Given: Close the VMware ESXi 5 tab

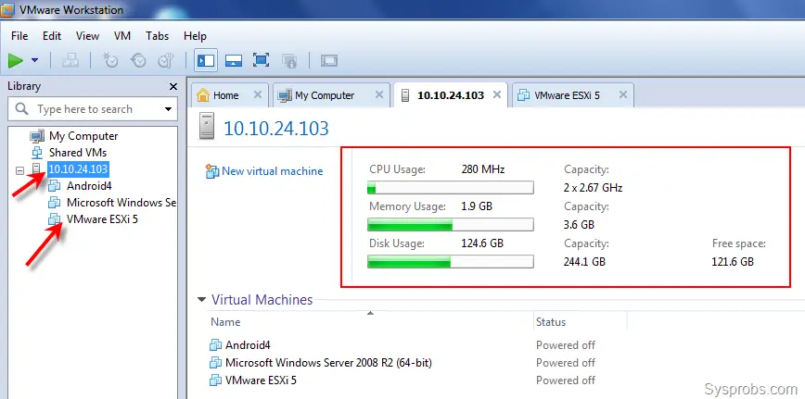Looking at the screenshot, I should [623, 94].
